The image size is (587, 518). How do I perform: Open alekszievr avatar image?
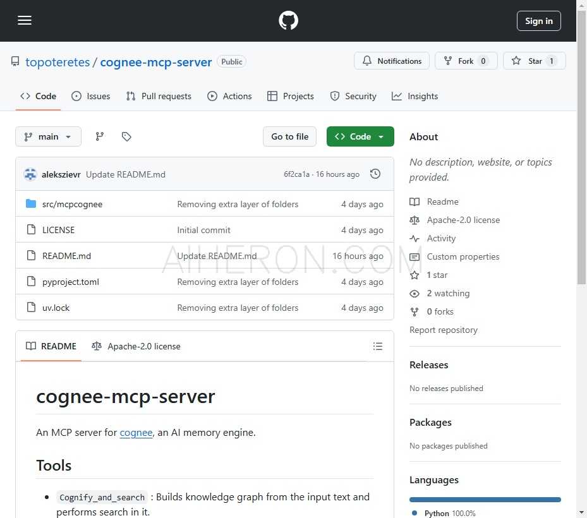tap(30, 174)
